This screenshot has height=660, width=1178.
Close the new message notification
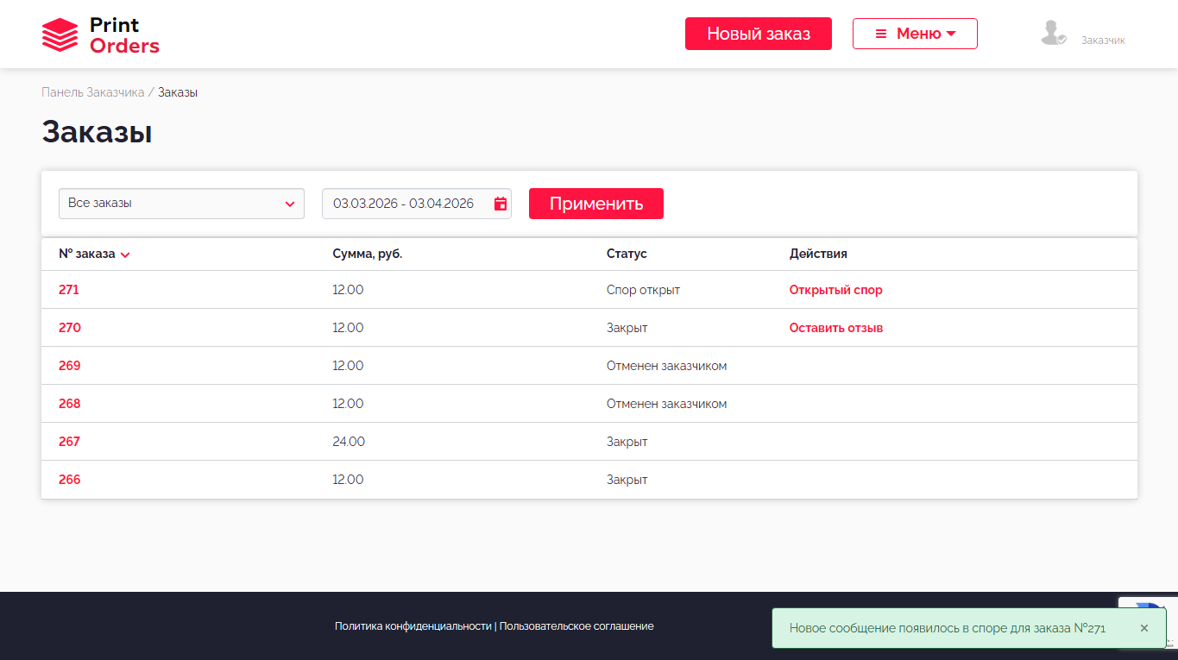point(1144,628)
